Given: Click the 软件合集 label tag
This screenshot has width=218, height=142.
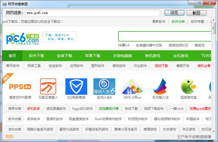Looking at the screenshot, I should tap(15, 119).
